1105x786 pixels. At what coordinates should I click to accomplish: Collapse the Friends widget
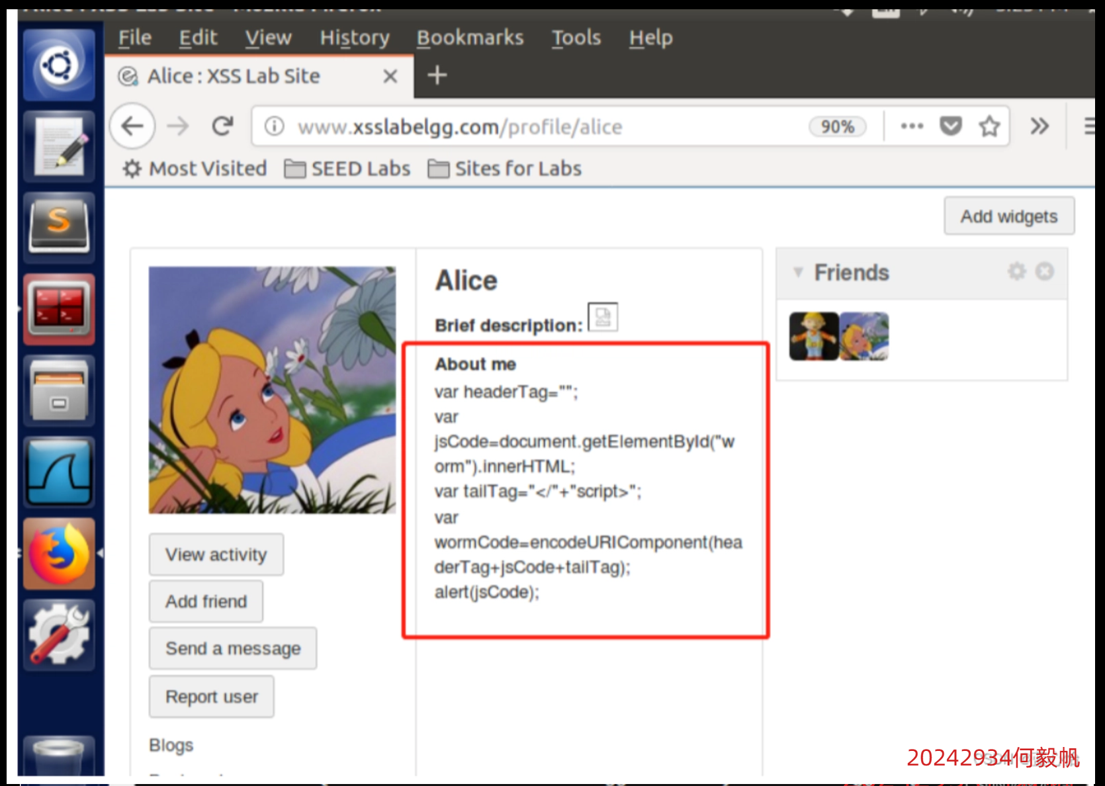799,273
